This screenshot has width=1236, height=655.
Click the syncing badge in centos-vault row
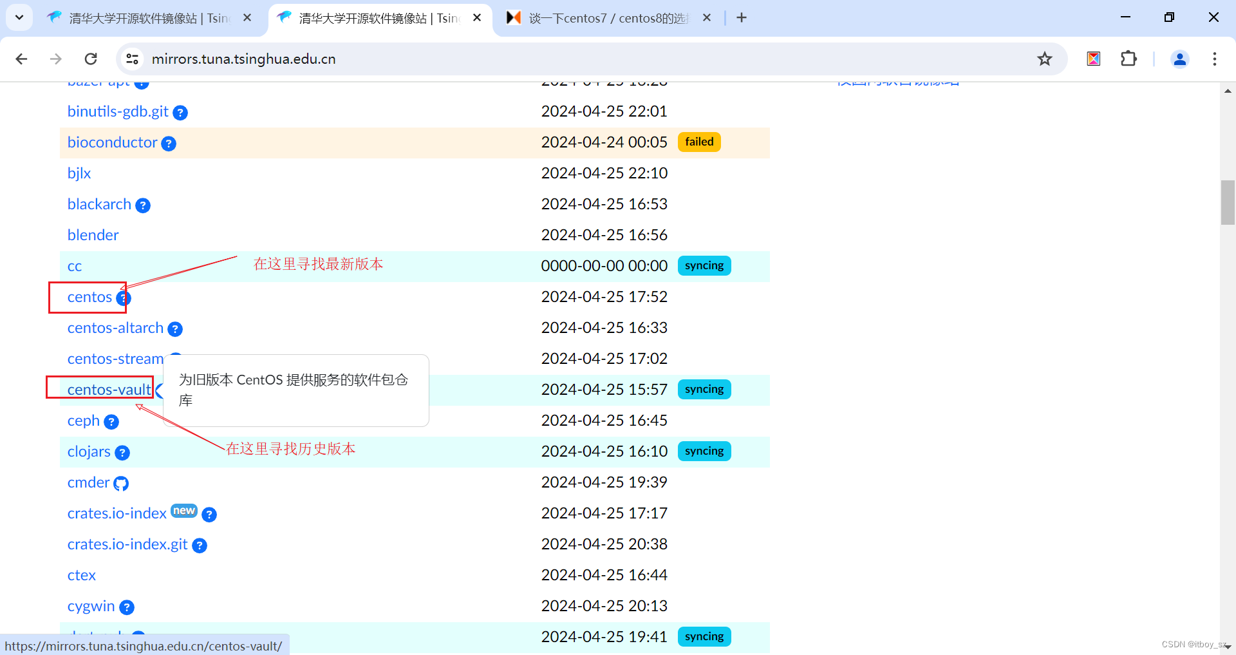click(x=704, y=389)
